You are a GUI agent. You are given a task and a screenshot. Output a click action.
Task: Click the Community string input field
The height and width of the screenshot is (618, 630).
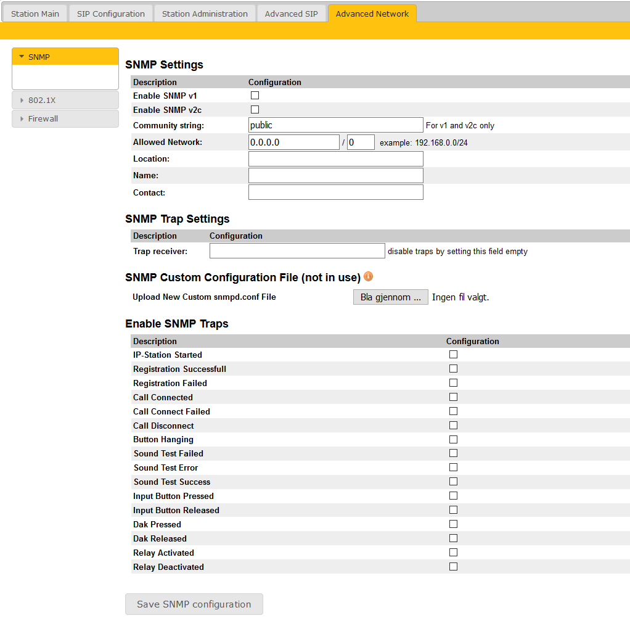(x=335, y=125)
